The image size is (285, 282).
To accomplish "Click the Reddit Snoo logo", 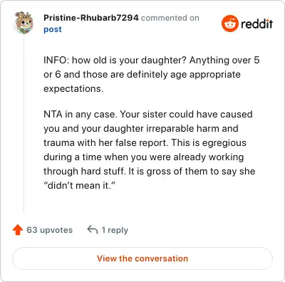I will [229, 23].
